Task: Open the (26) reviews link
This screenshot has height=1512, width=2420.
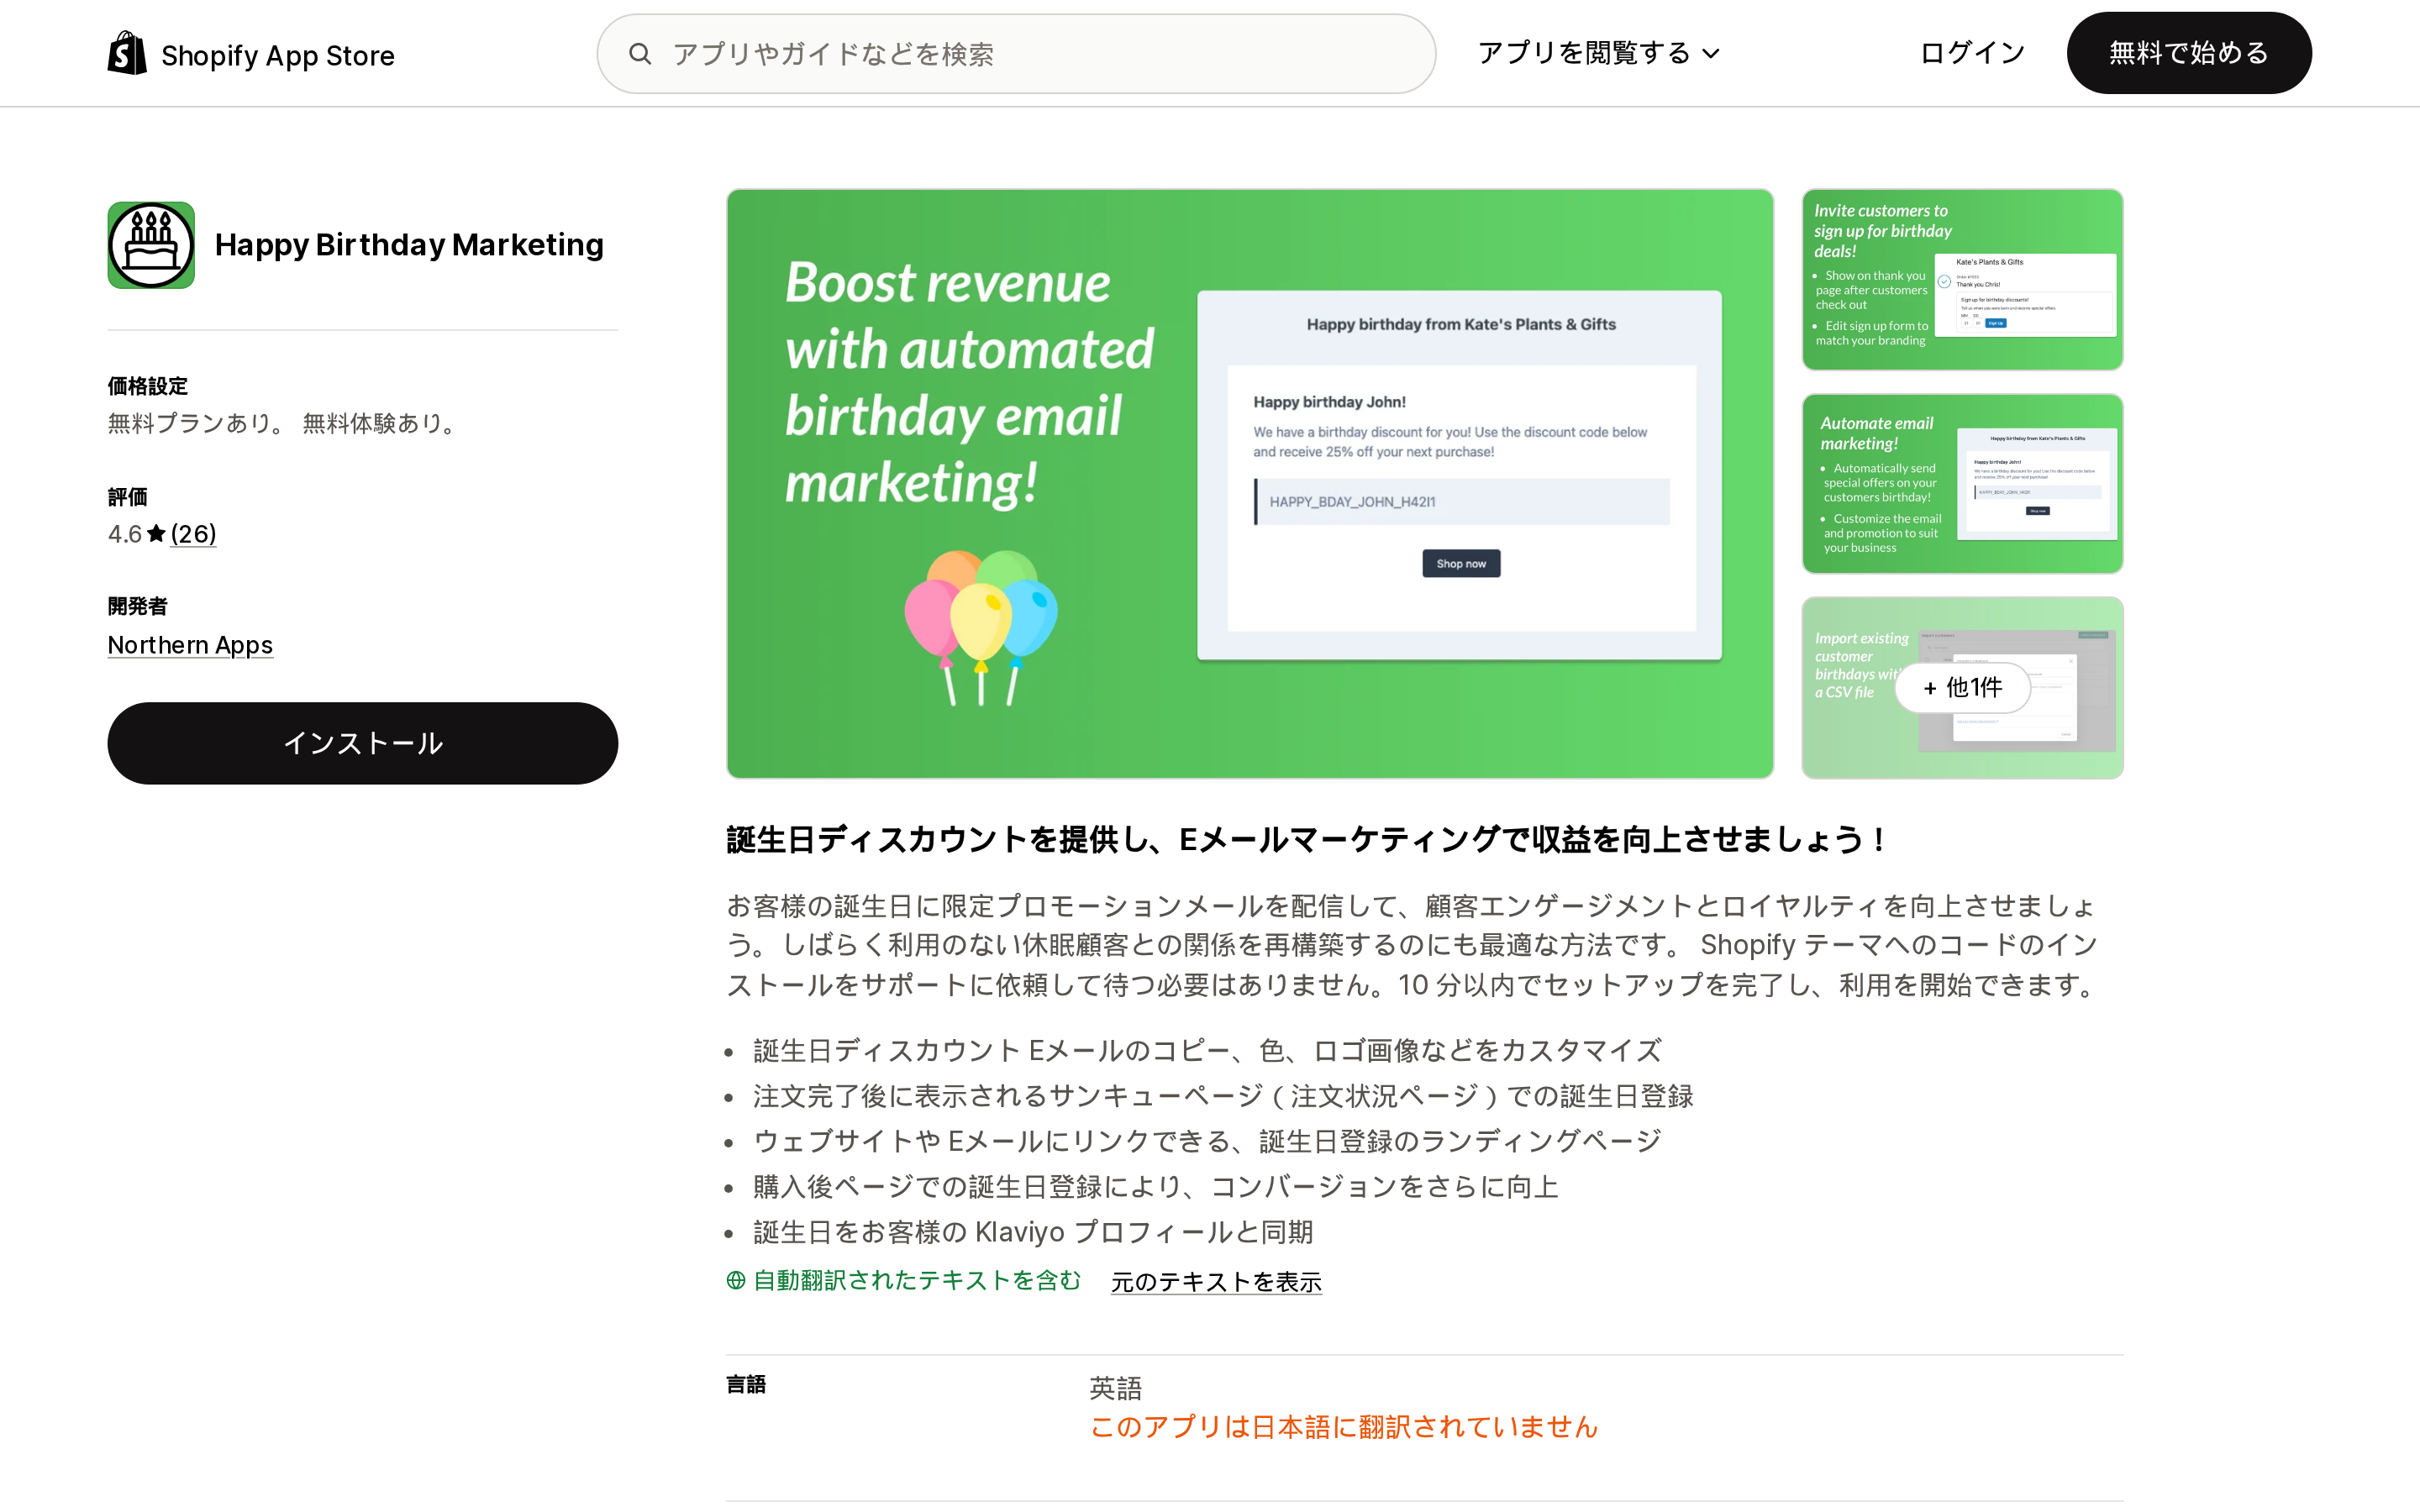Action: (193, 534)
